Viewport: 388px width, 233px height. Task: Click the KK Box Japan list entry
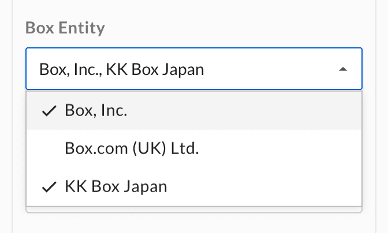pyautogui.click(x=194, y=186)
